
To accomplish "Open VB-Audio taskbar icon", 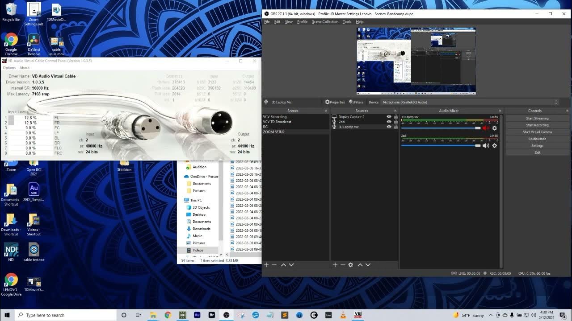I will [x=357, y=315].
